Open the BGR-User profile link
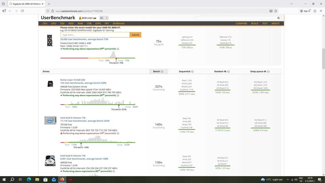Viewport: 325px width, 183px height. (x=87, y=18)
